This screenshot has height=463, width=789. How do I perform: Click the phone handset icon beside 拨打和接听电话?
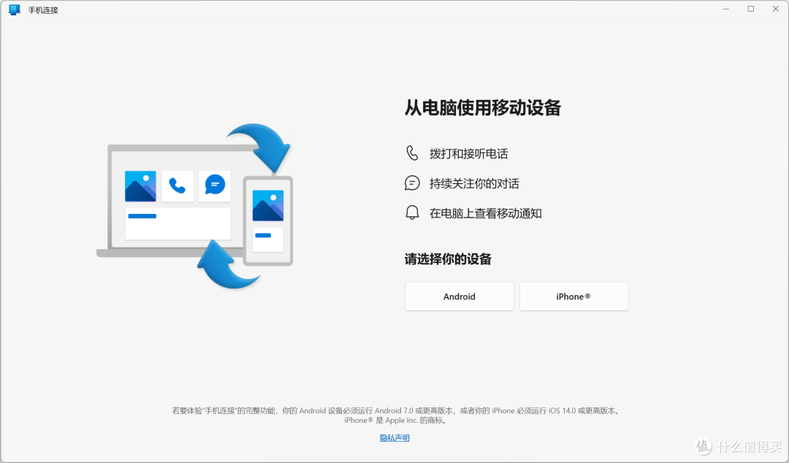(412, 153)
